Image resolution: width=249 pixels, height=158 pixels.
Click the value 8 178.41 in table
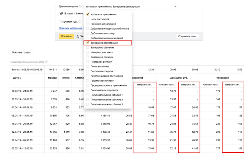click(105, 132)
